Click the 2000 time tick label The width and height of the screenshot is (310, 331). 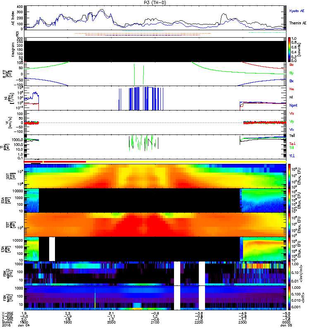(x=111, y=322)
